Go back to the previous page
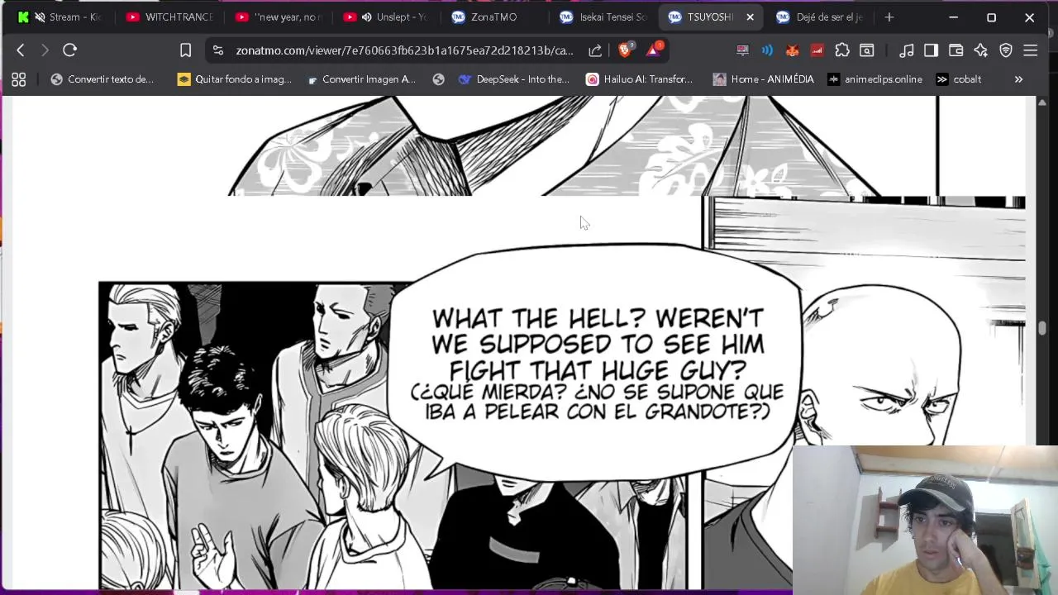Viewport: 1058px width, 595px height. click(x=21, y=50)
